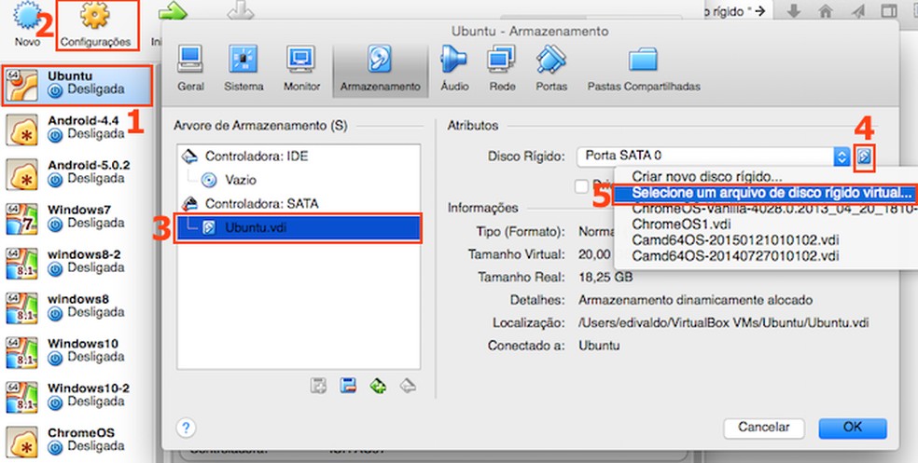Select the Android-5.0.2 virtual machine

tap(76, 173)
